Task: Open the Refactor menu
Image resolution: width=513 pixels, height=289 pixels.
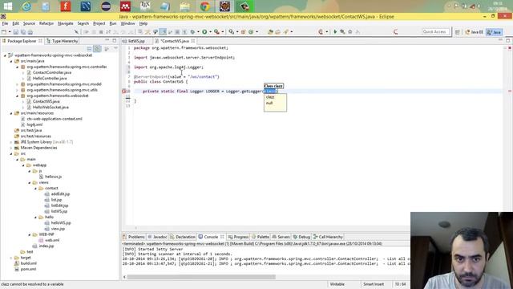Action: [46, 23]
